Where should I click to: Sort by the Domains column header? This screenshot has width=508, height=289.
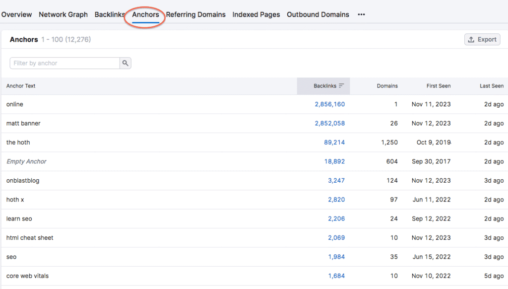(x=387, y=86)
